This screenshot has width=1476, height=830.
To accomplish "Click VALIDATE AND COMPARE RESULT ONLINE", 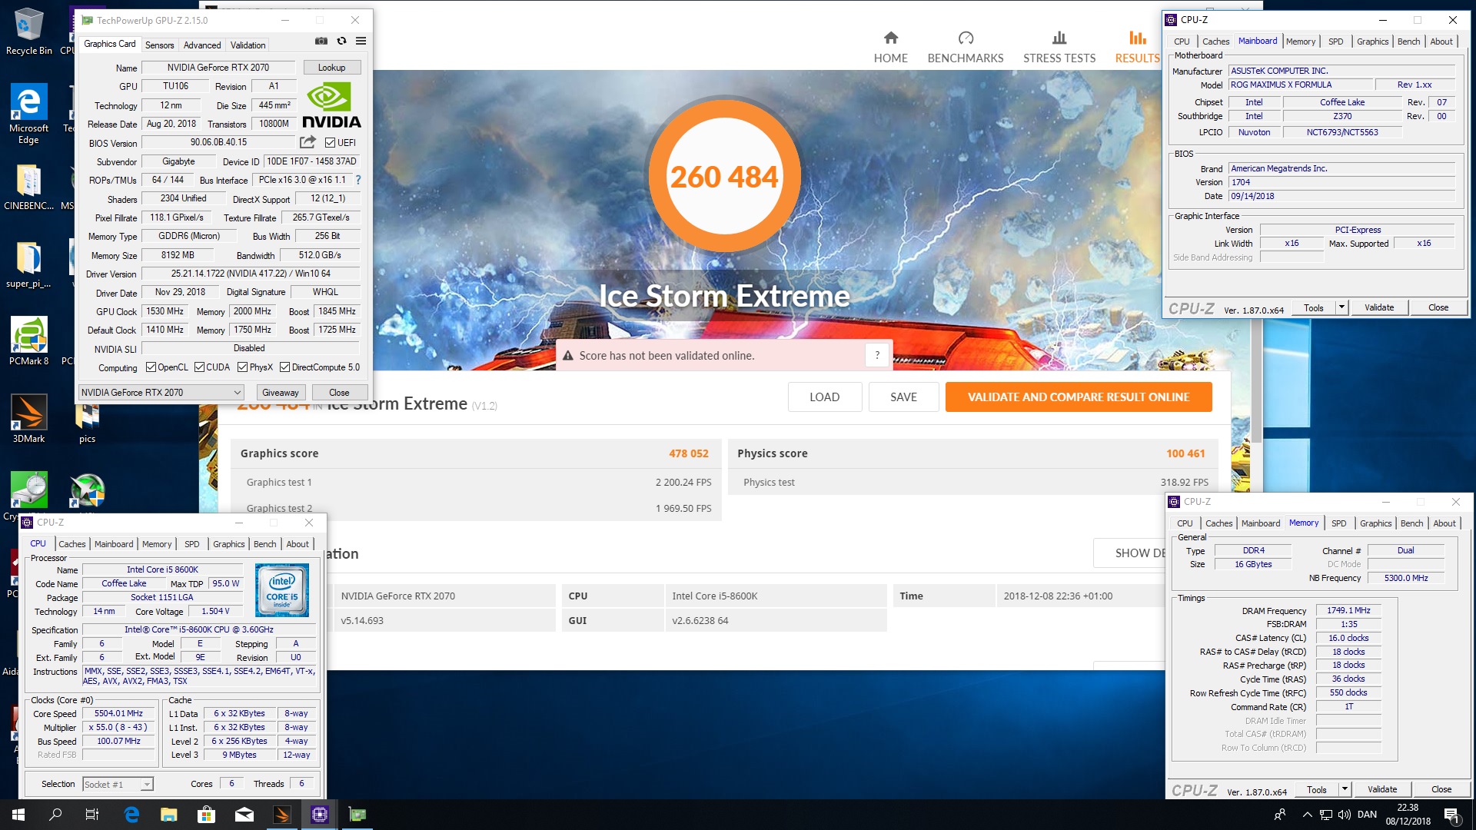I will tap(1079, 397).
